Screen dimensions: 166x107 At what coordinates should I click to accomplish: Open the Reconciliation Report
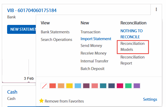tap(132, 60)
